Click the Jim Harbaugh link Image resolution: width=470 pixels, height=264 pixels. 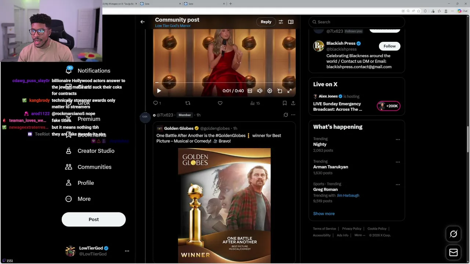(348, 195)
